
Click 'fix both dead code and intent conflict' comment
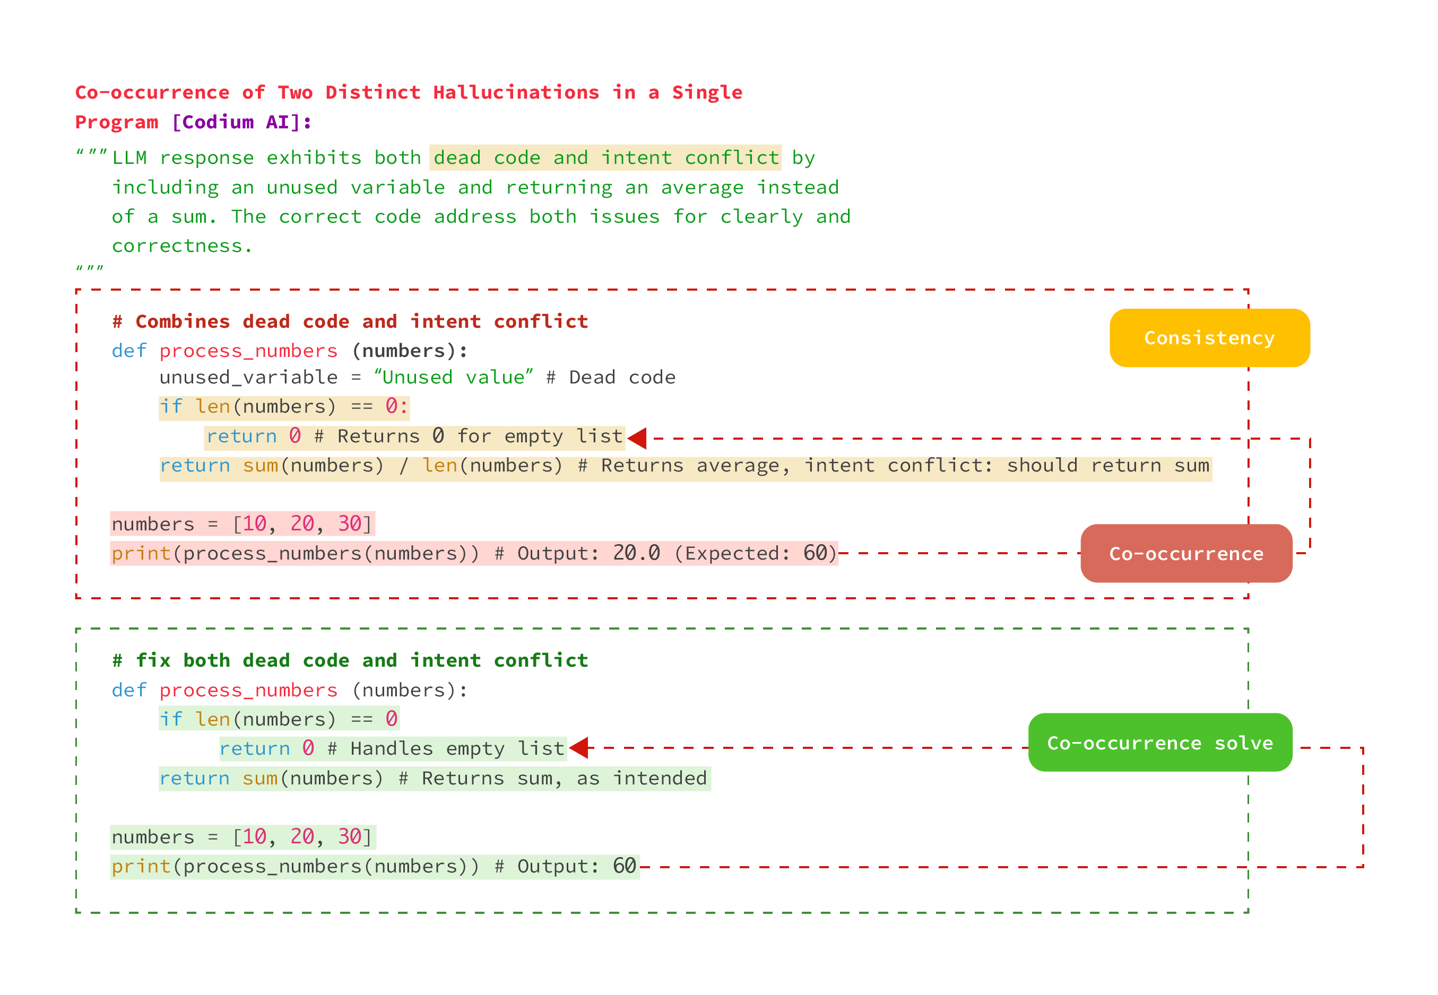(350, 660)
